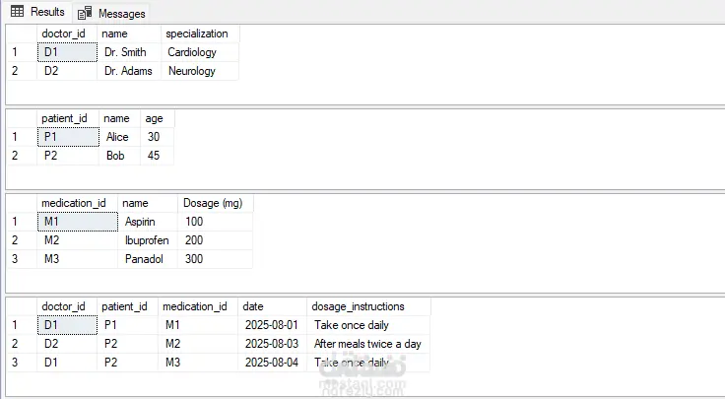Click the age column header
This screenshot has width=725, height=399.
pyautogui.click(x=155, y=118)
